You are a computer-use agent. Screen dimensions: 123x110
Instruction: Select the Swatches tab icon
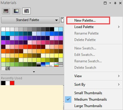click(27, 11)
